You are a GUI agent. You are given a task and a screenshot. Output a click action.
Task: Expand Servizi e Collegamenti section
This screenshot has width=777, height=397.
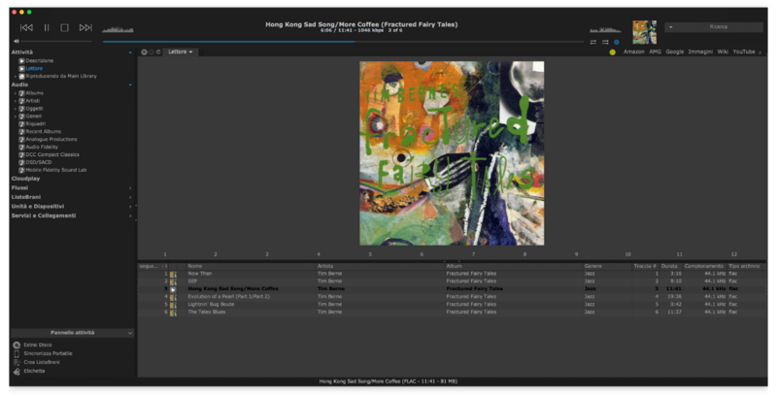click(x=130, y=215)
